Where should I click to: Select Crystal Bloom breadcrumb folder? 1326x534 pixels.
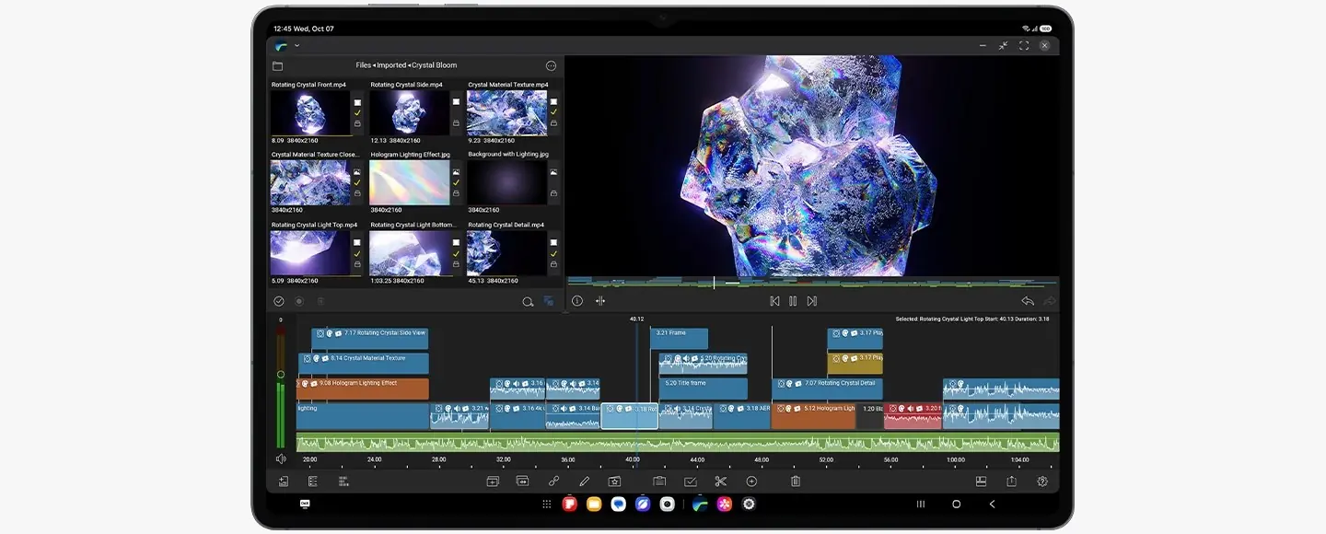(435, 65)
